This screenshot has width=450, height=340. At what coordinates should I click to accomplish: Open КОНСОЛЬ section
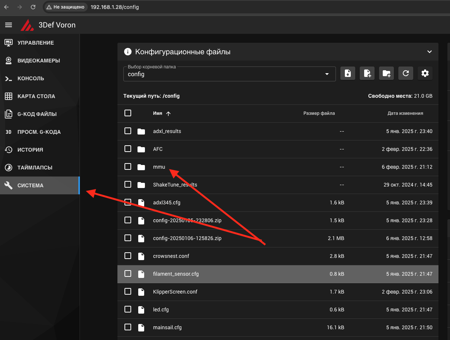pyautogui.click(x=40, y=78)
